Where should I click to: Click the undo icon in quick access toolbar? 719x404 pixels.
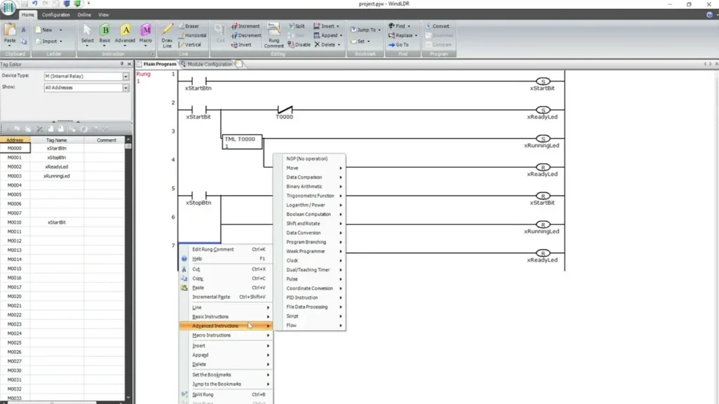point(34,4)
